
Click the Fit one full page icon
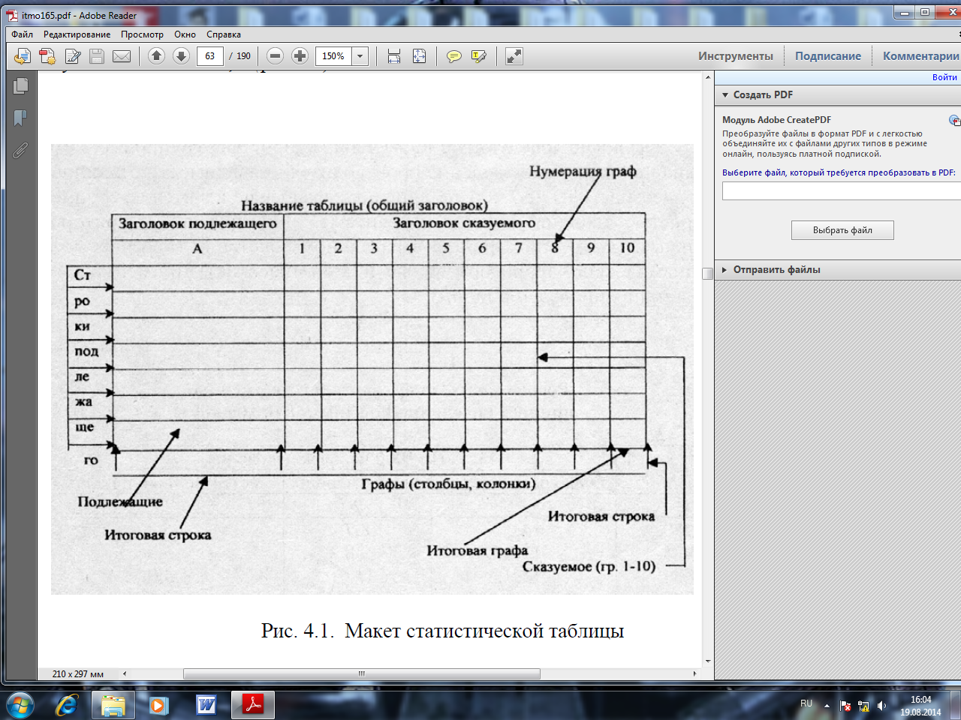420,56
